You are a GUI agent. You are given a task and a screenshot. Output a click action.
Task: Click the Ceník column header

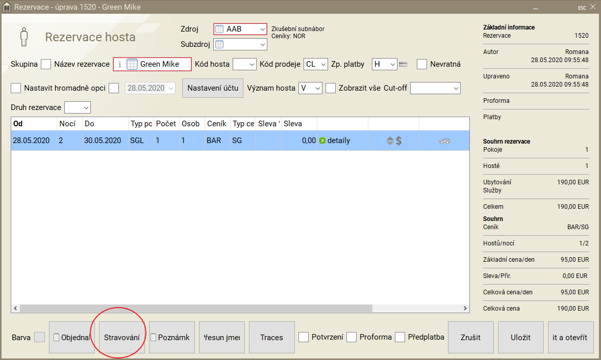coord(217,124)
